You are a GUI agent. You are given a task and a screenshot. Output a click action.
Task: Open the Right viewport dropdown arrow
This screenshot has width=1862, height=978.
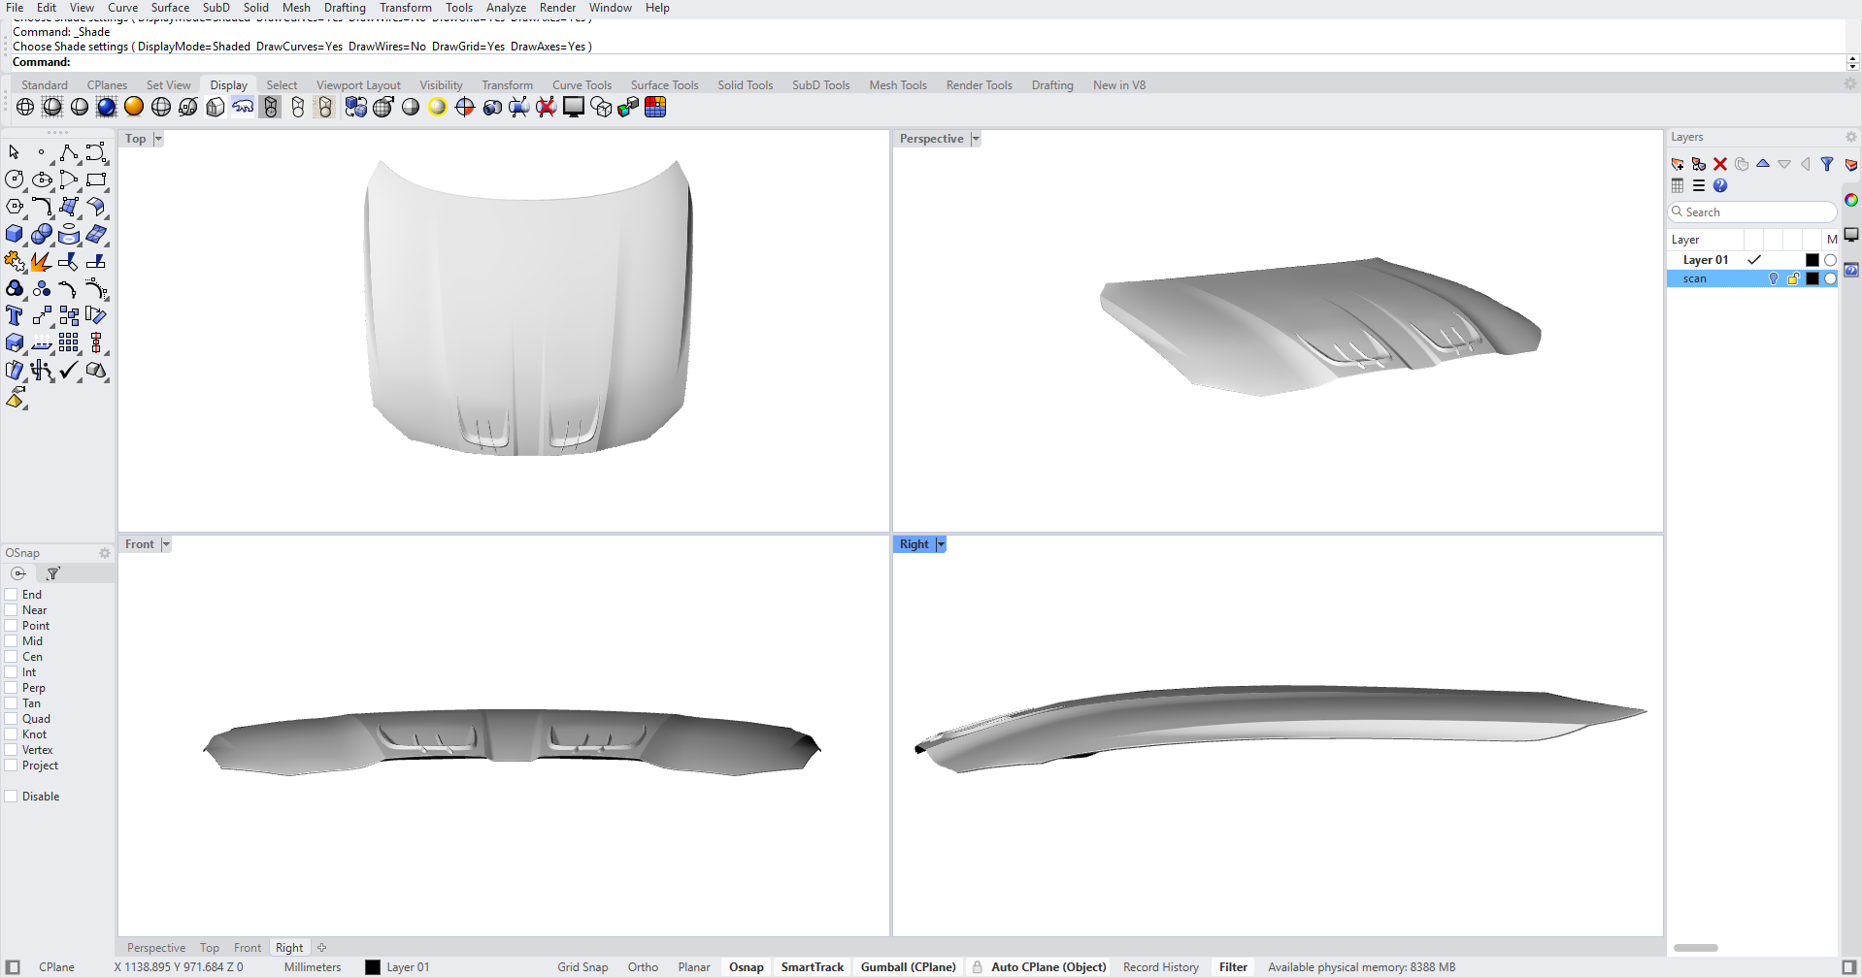point(941,544)
